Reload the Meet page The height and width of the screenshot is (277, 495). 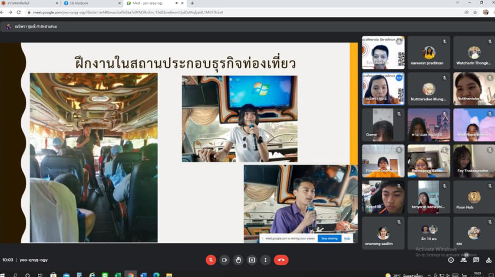pyautogui.click(x=19, y=12)
